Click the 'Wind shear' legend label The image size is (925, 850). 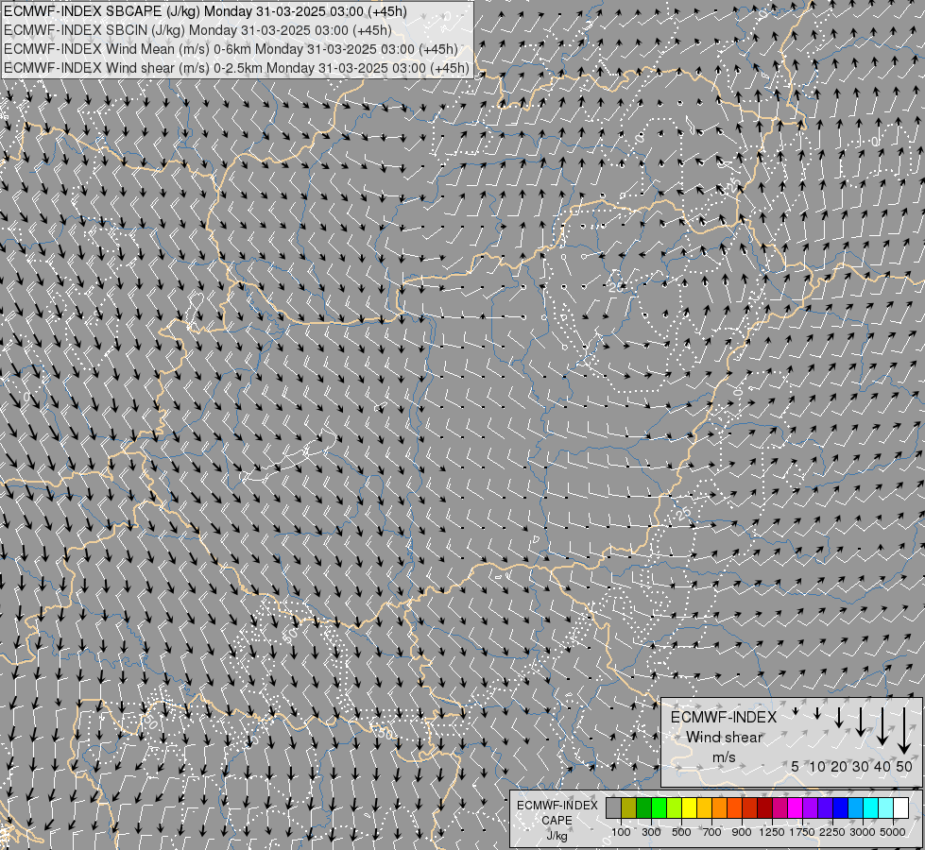click(x=725, y=738)
